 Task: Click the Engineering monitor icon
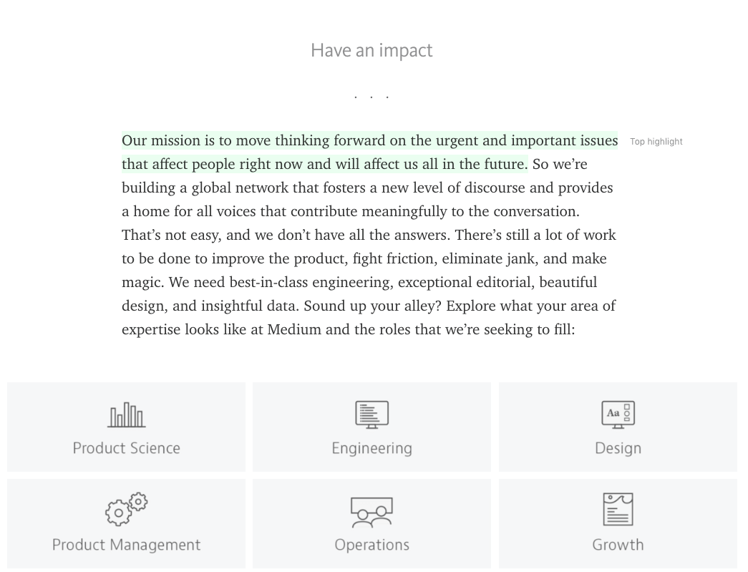[372, 415]
